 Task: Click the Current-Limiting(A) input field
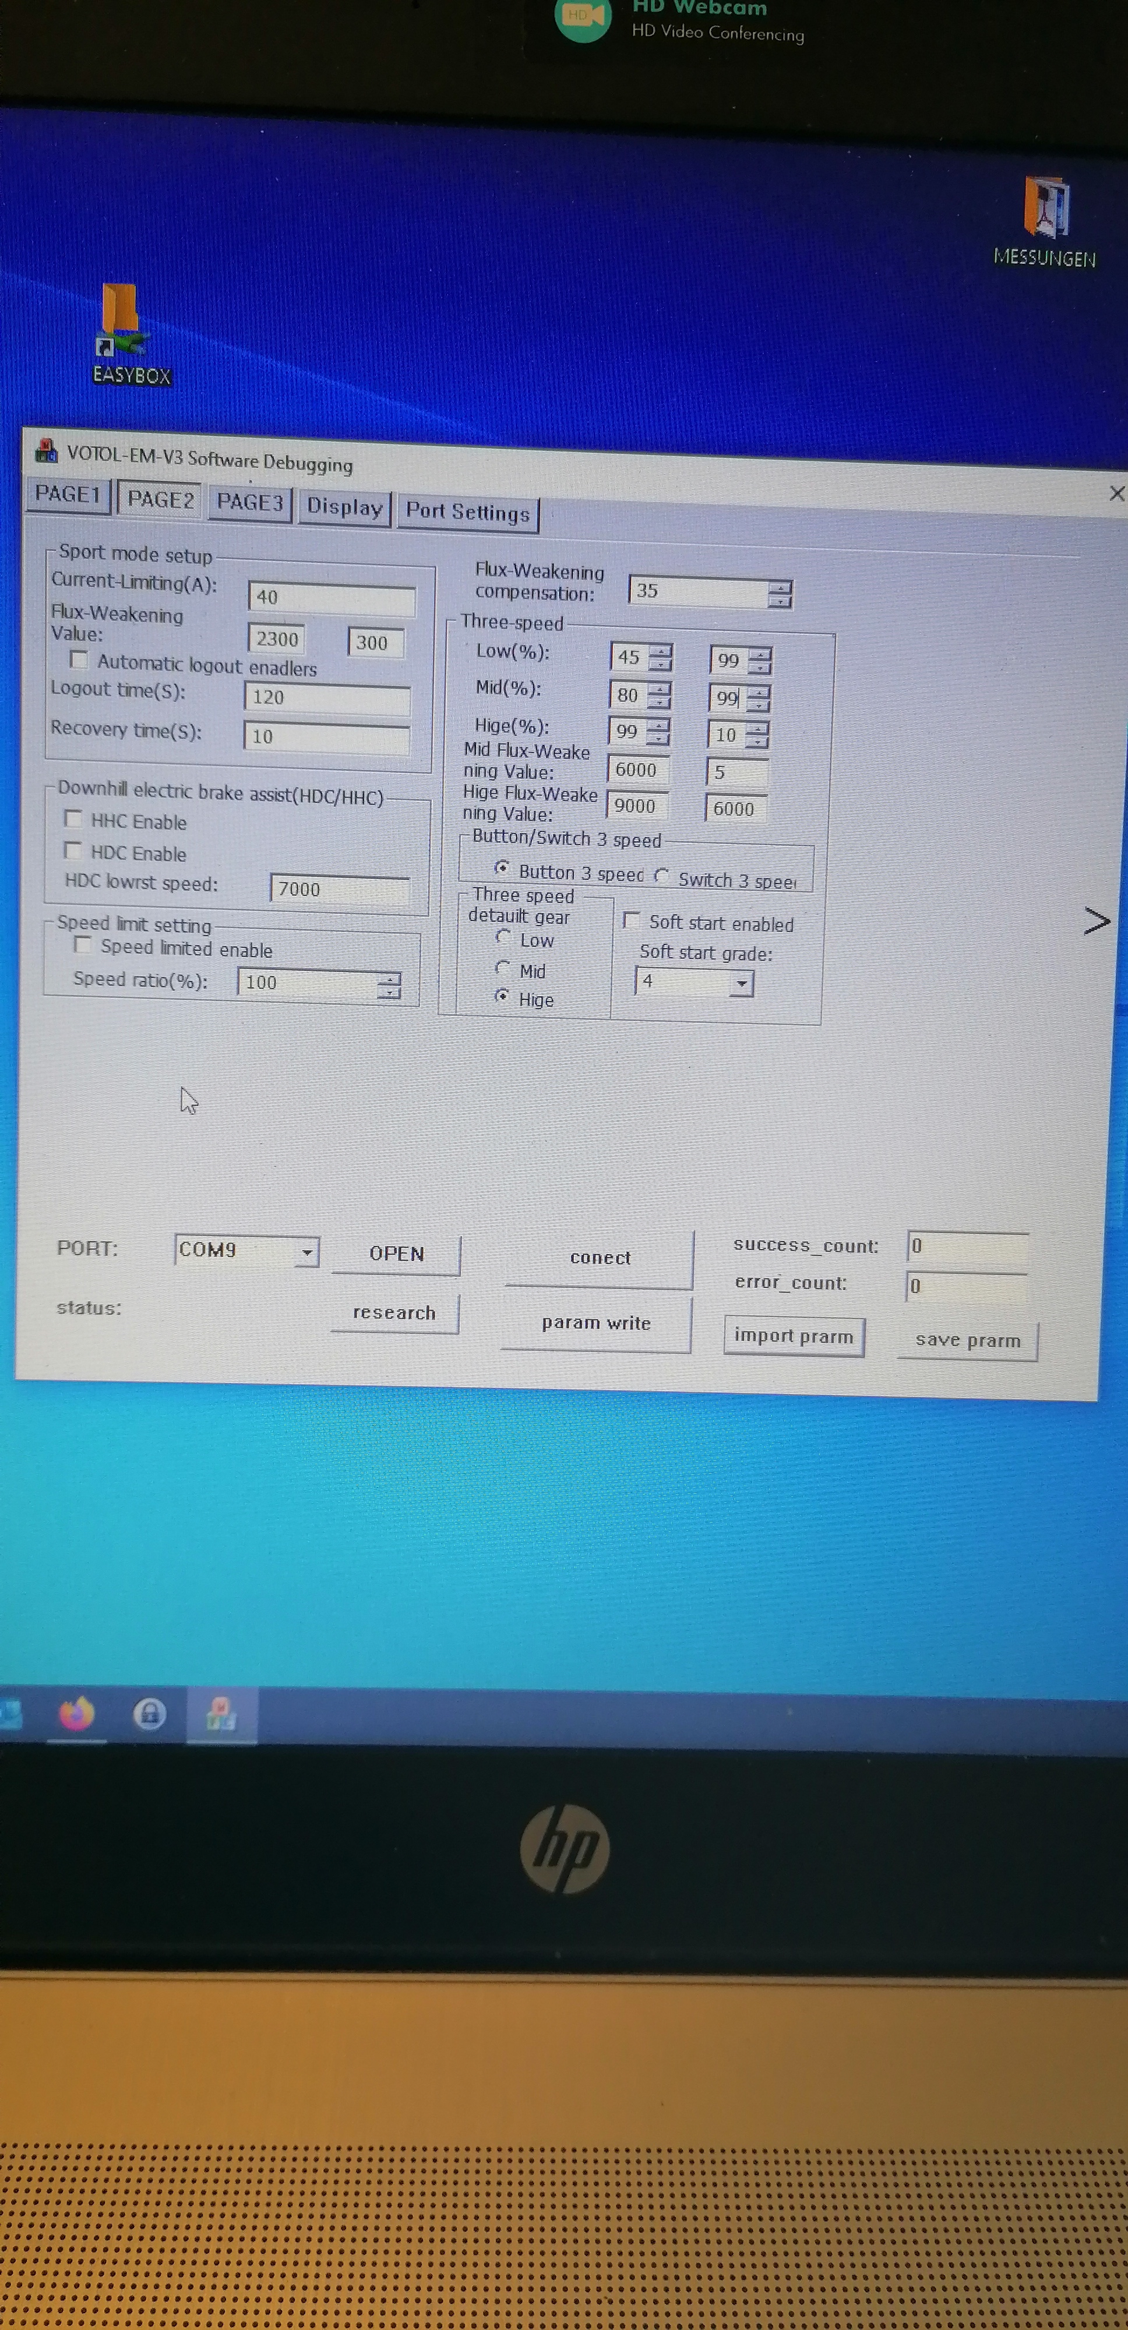click(331, 598)
